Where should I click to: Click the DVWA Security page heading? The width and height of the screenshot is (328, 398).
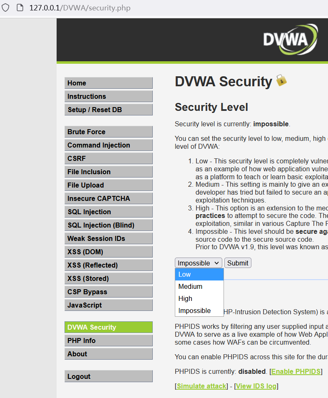coord(224,82)
